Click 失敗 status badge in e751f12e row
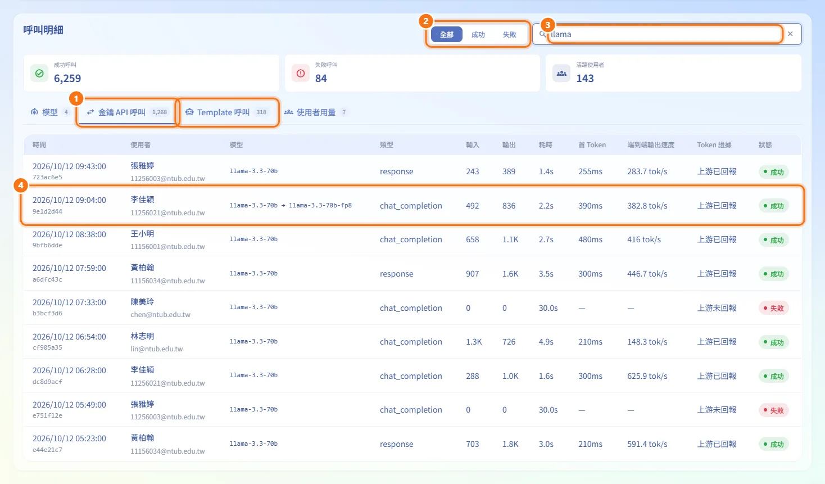 click(774, 410)
